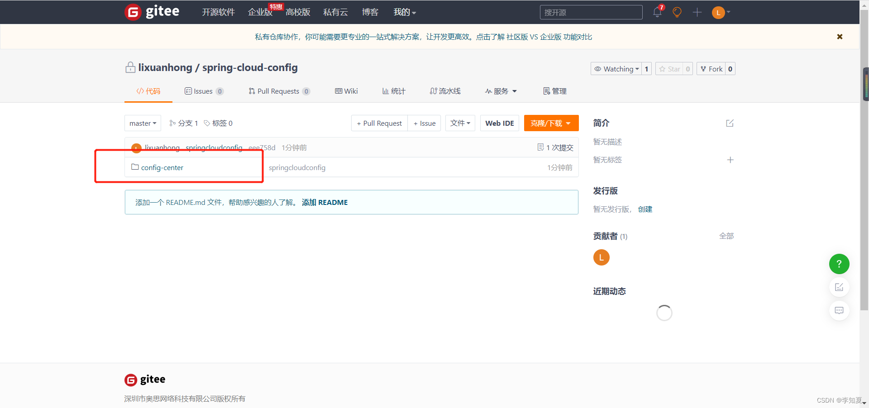Click the springcloudconfig commit message in file row
This screenshot has width=869, height=408.
tap(297, 167)
